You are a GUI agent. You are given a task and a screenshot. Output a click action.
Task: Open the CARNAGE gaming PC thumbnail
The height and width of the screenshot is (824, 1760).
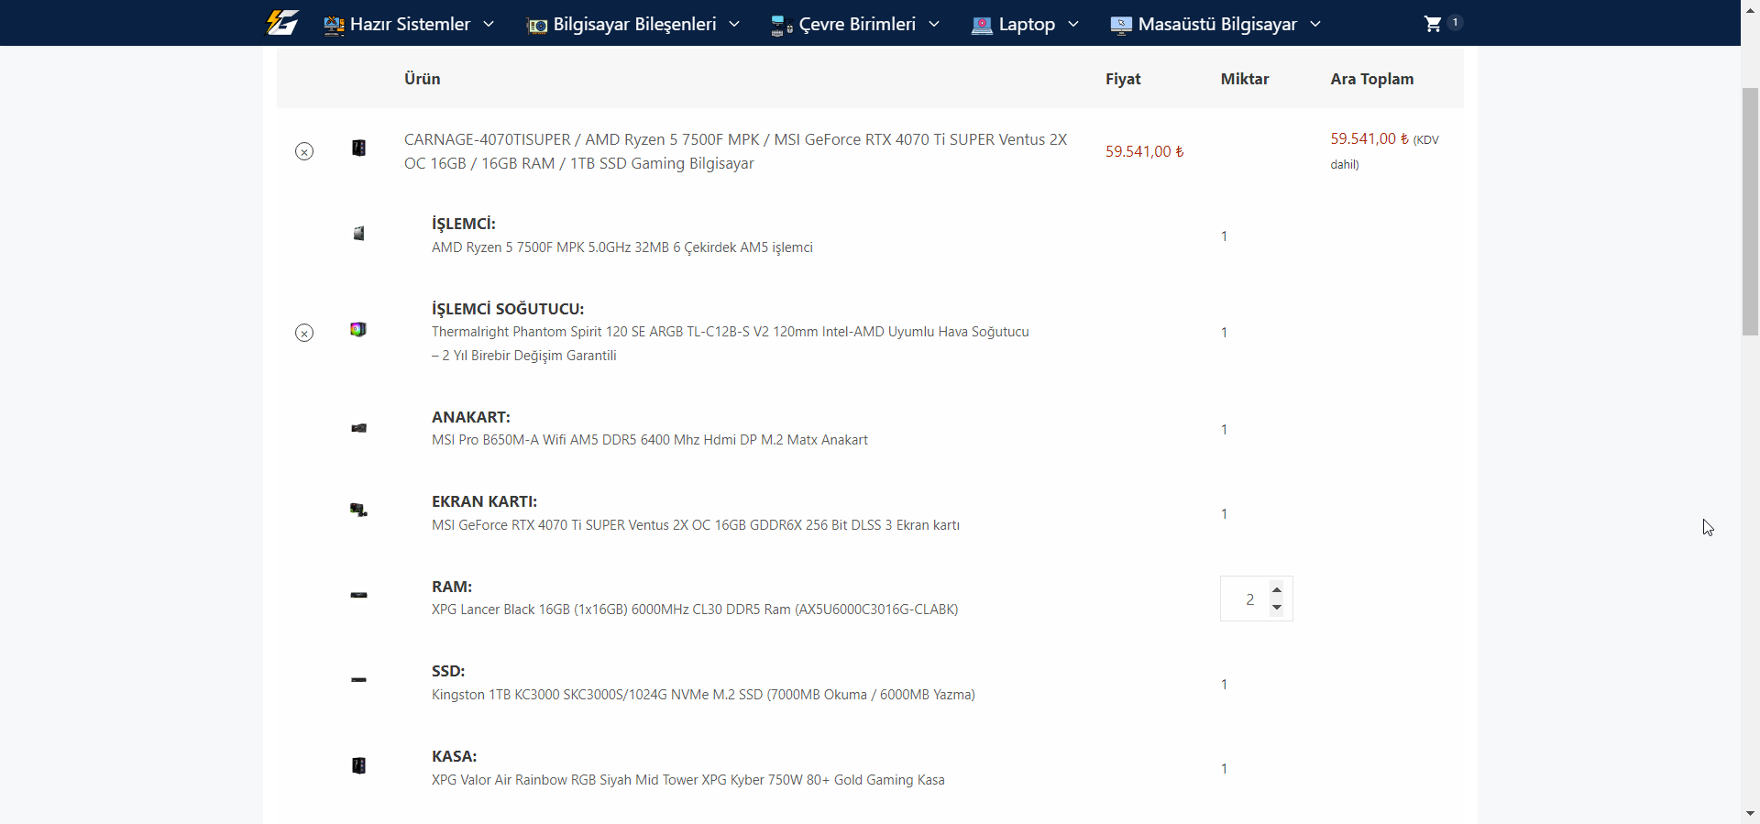[358, 148]
